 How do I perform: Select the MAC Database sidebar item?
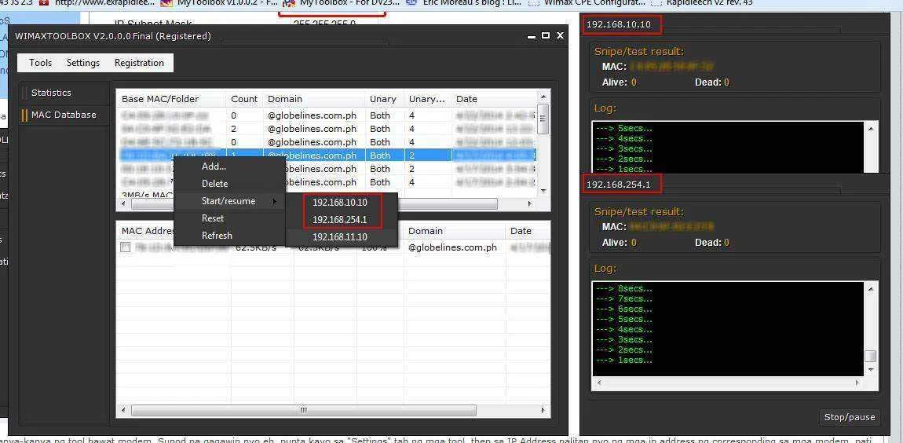click(x=64, y=115)
